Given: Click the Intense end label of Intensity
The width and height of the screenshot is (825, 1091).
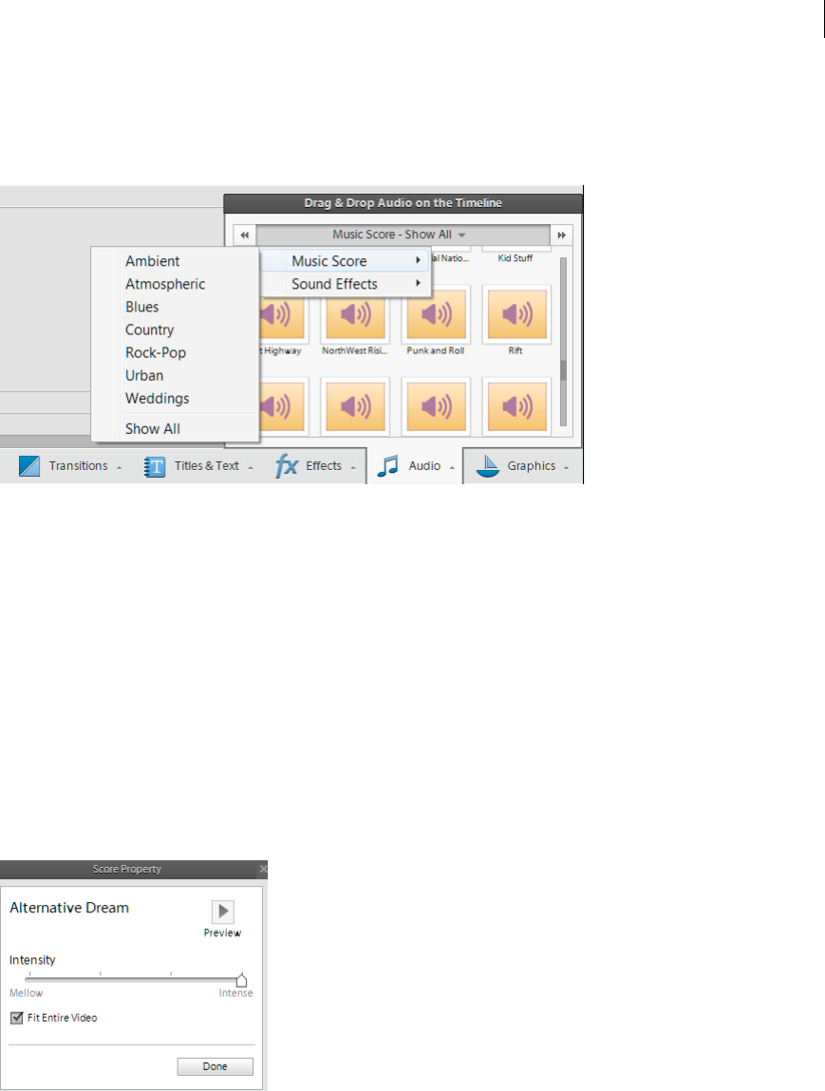Looking at the screenshot, I should [235, 993].
